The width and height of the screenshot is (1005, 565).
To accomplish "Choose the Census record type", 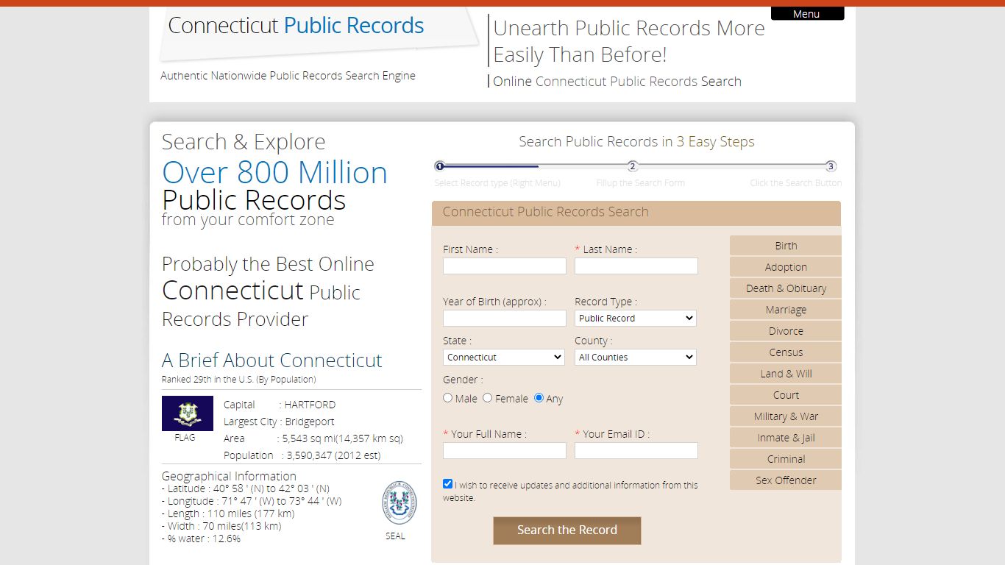I will point(786,352).
